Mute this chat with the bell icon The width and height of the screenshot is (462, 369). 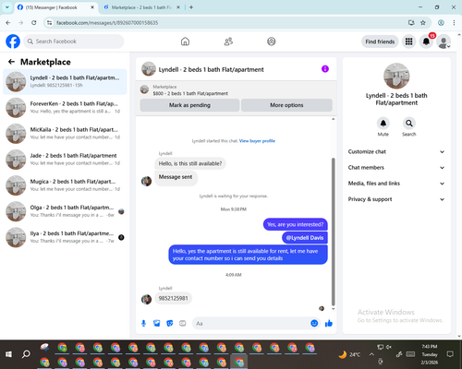click(x=383, y=124)
